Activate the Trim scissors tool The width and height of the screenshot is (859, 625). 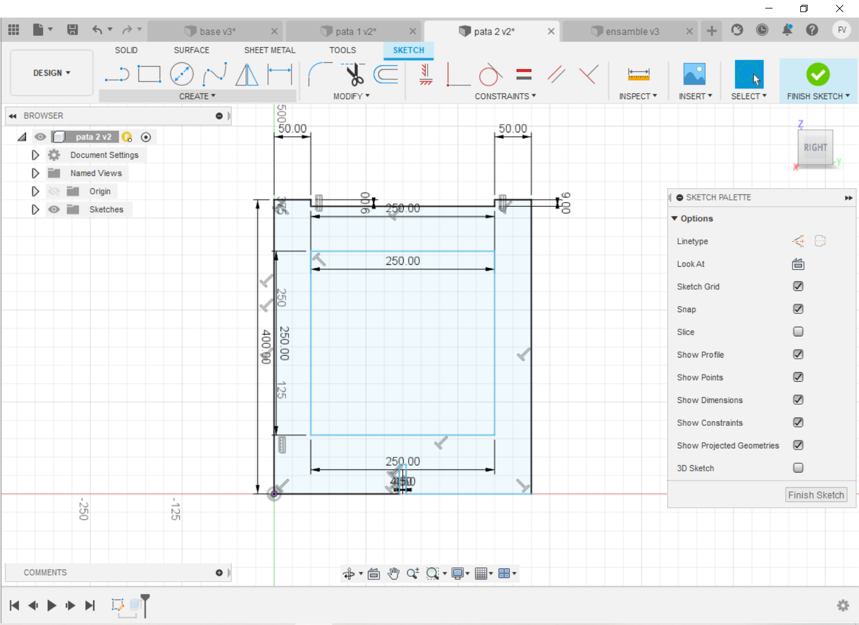[354, 74]
